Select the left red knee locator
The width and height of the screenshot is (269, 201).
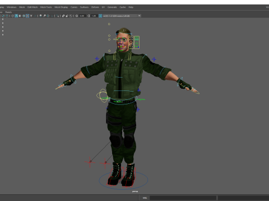90,162
